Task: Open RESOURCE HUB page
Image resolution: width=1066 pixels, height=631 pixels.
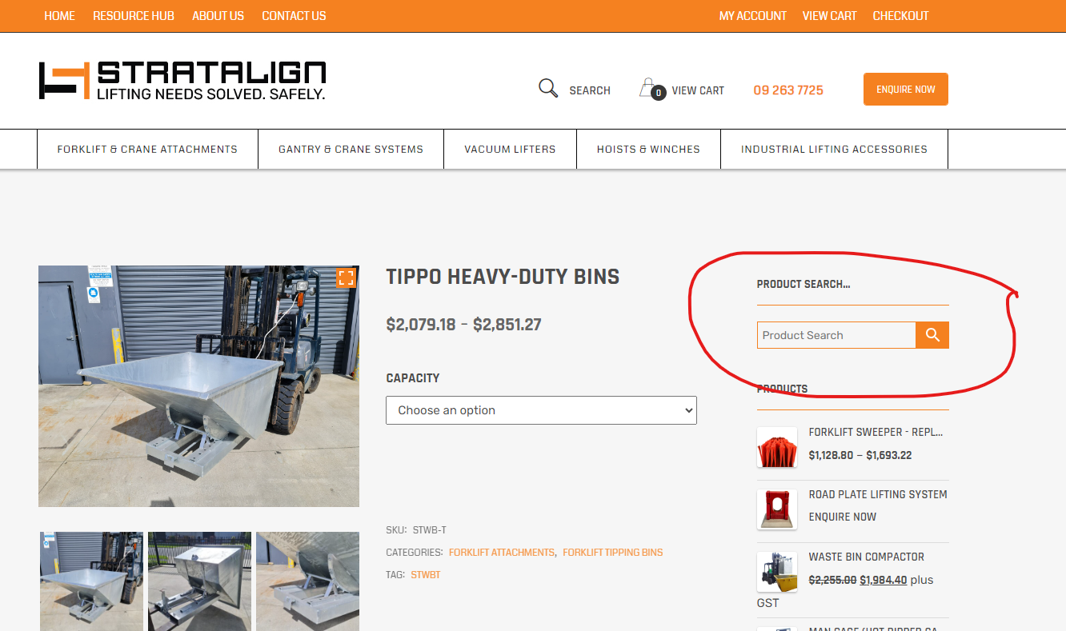Action: coord(134,16)
